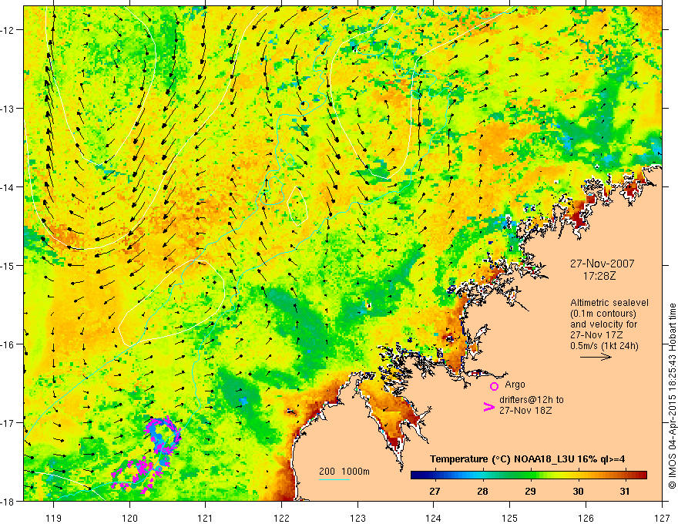The image size is (678, 524).
Task: Click the '17:28Z' time label
Action: click(x=599, y=275)
